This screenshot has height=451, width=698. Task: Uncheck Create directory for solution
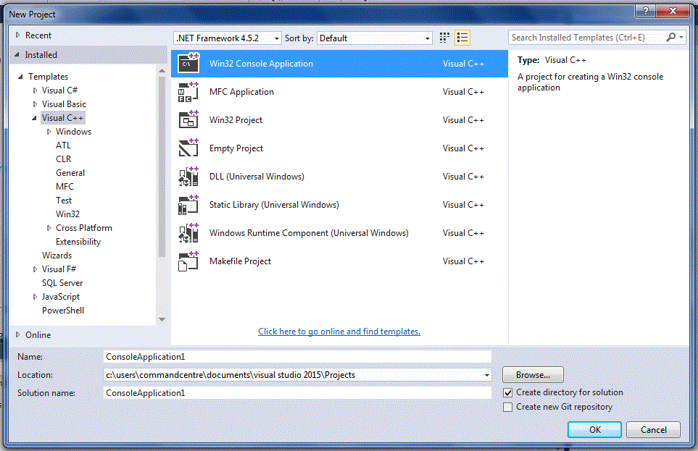(507, 392)
